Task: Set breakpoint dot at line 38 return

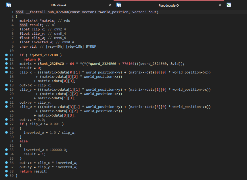Action: [6, 171]
